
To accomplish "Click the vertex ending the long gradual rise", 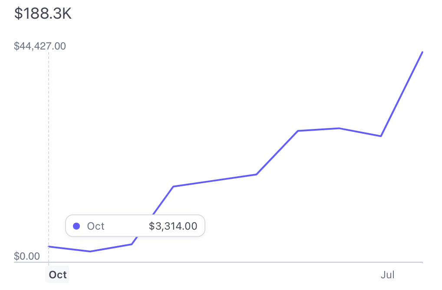I will [256, 175].
